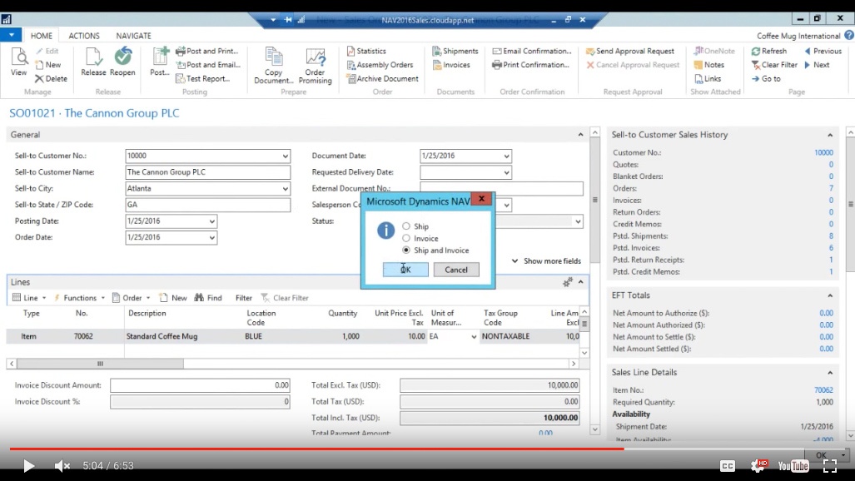The width and height of the screenshot is (855, 481).
Task: Open the ACTIONS ribbon tab
Action: click(84, 36)
